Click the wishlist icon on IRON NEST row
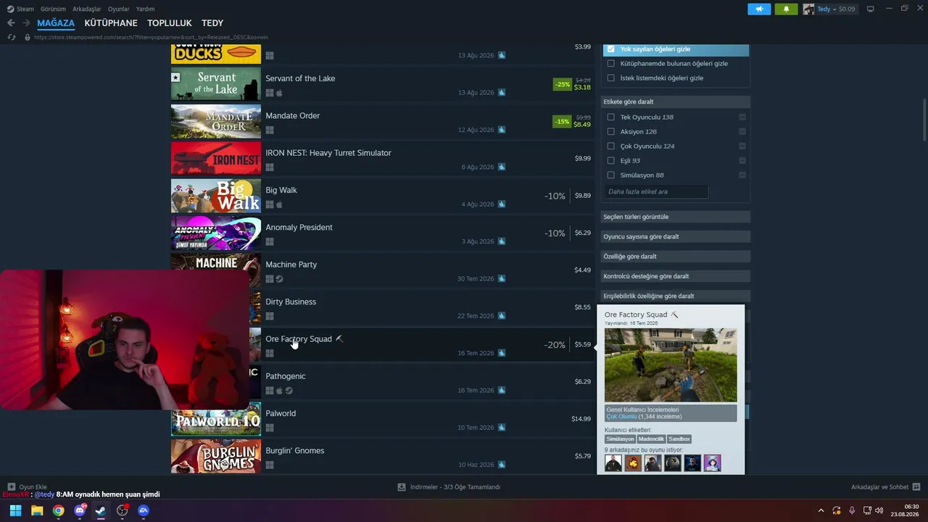928x522 pixels. (x=502, y=167)
